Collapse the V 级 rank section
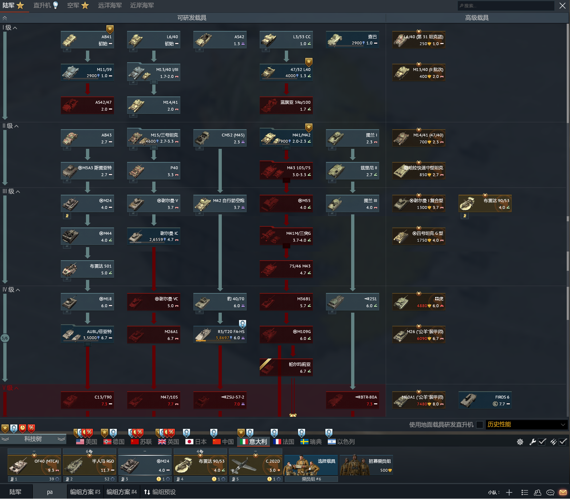This screenshot has width=570, height=499. (x=11, y=388)
